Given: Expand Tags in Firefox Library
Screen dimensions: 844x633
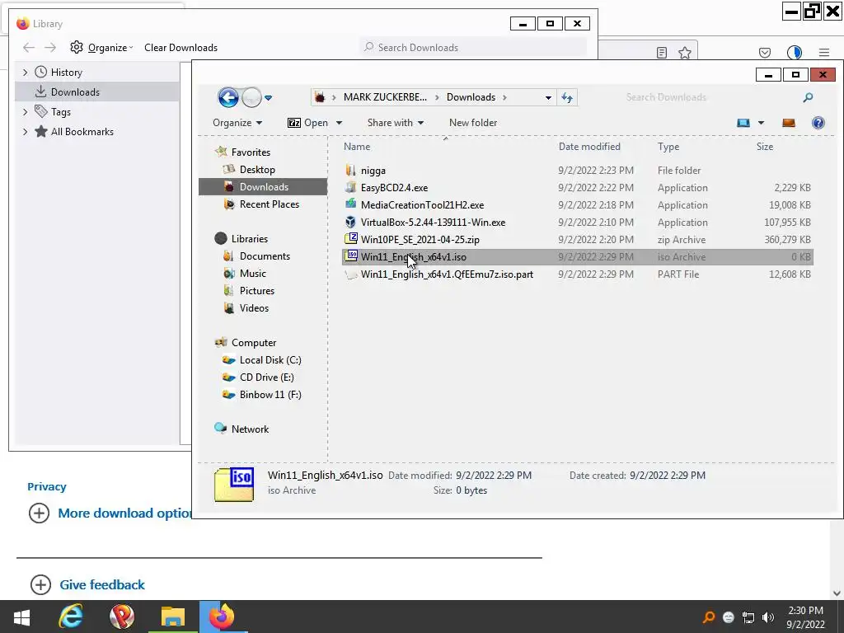Looking at the screenshot, I should pos(26,112).
